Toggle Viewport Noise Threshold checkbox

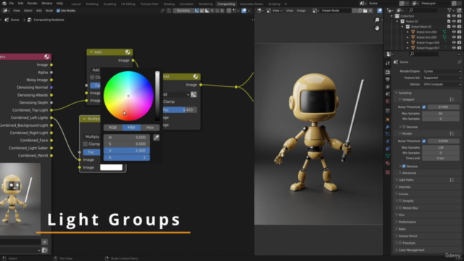coord(424,107)
